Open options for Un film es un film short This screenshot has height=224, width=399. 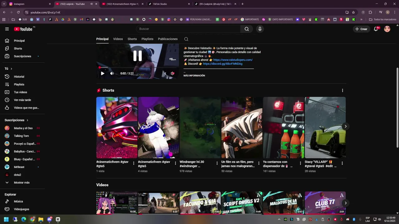259,163
